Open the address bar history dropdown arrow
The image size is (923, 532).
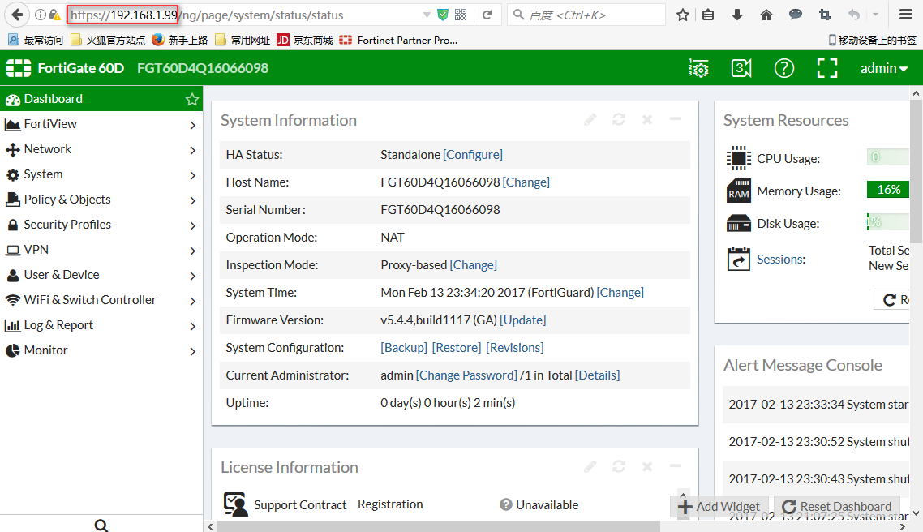click(x=427, y=15)
